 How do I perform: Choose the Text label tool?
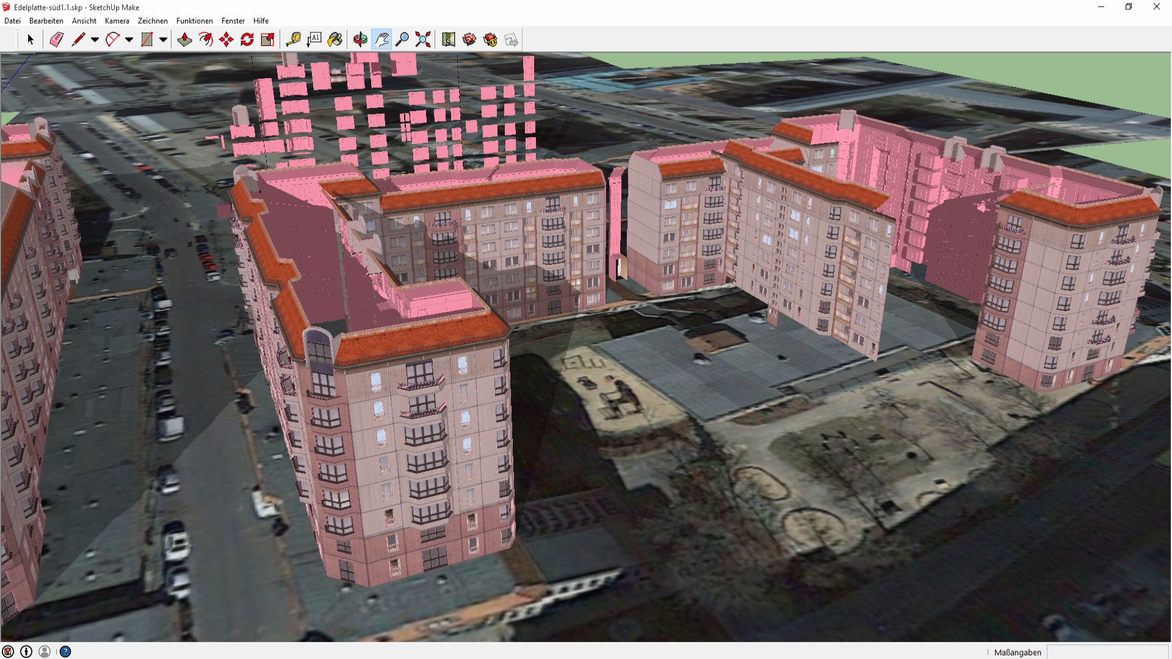pyautogui.click(x=314, y=40)
